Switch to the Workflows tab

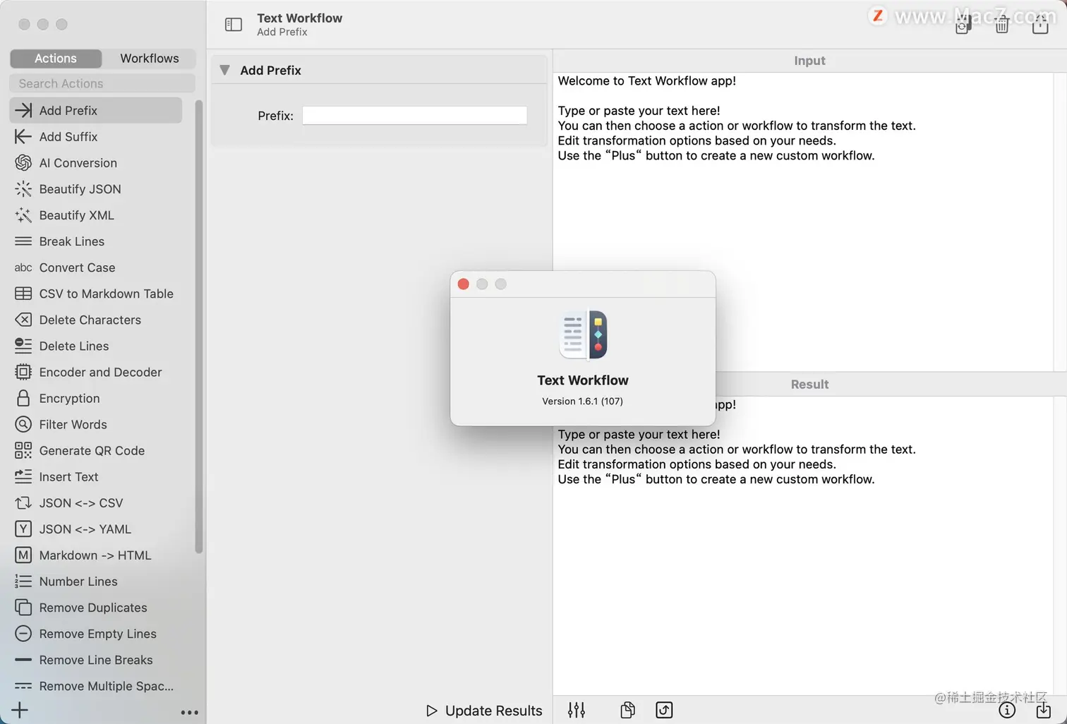pyautogui.click(x=150, y=58)
